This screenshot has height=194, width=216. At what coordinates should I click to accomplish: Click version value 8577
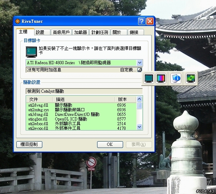coord(121,119)
